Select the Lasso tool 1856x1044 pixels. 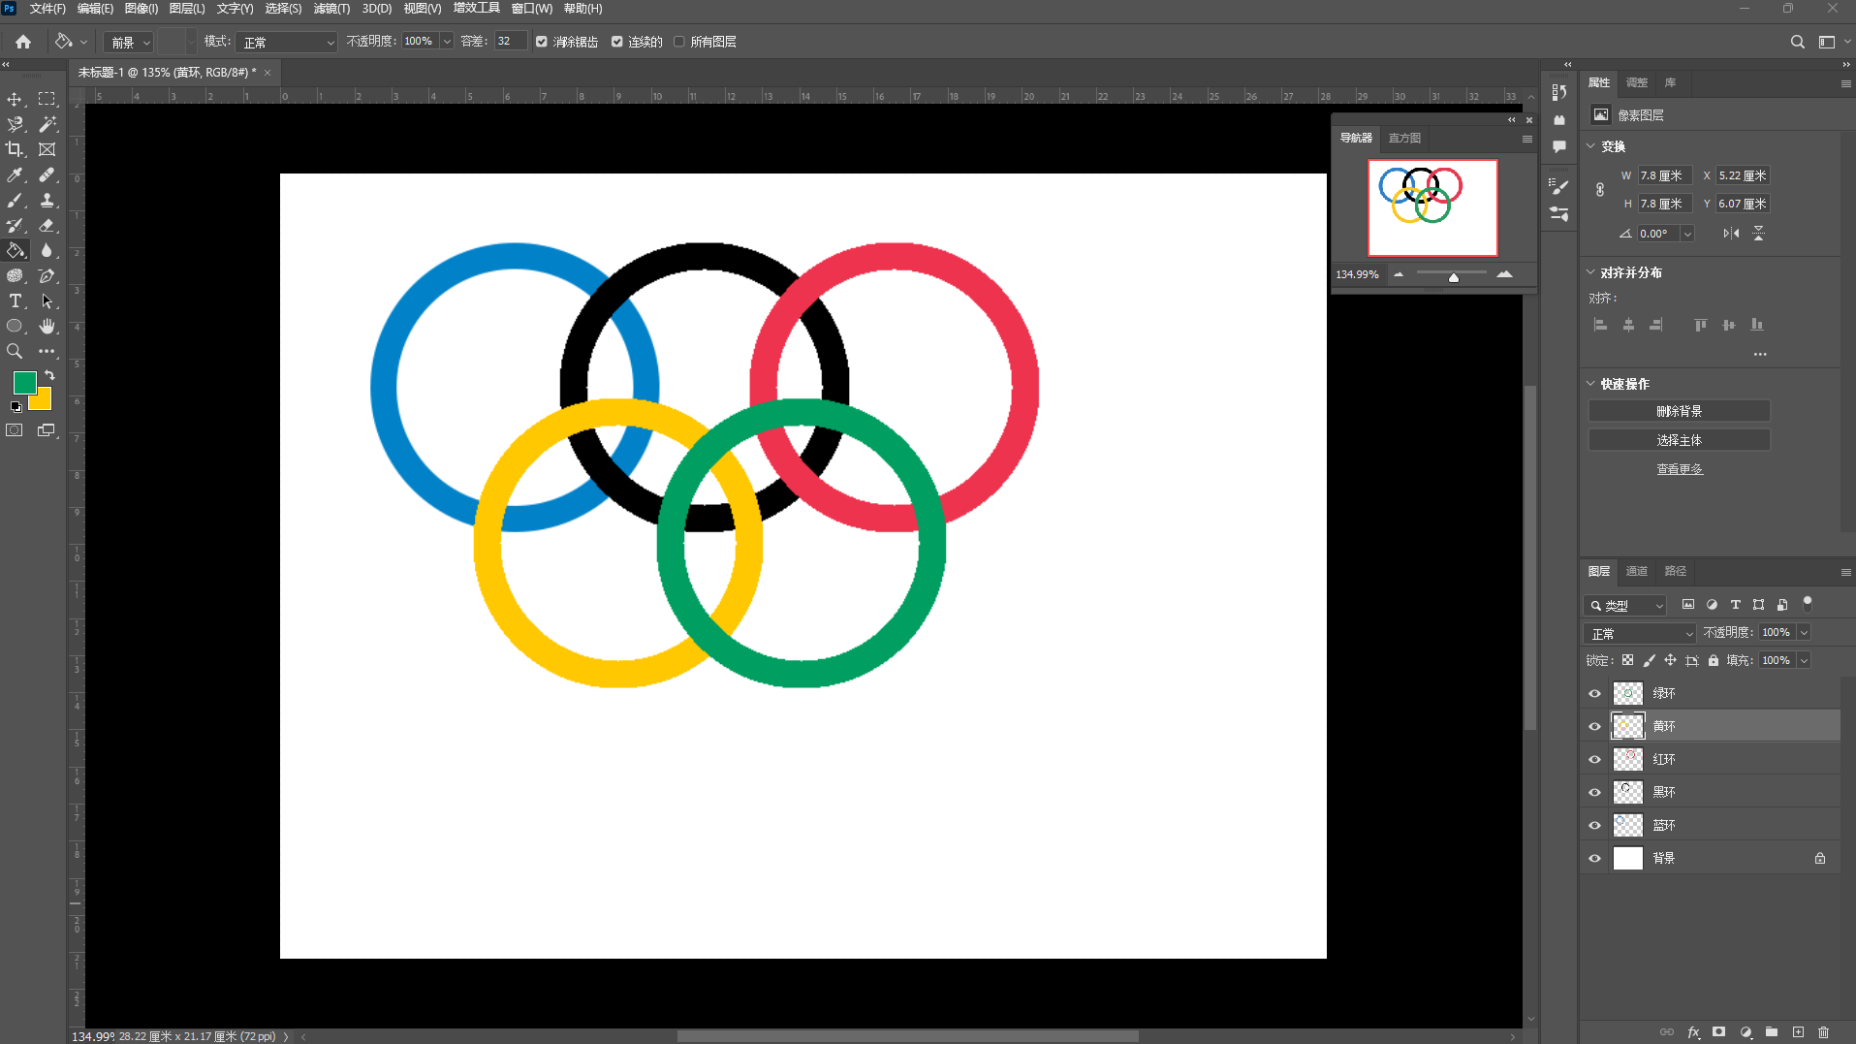[15, 124]
